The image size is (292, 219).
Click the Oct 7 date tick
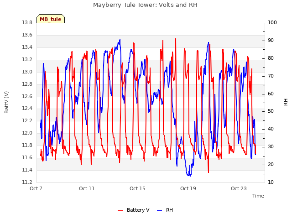[x=36, y=188]
